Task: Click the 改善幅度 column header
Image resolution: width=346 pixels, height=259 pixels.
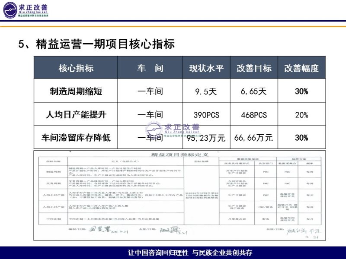Action: pyautogui.click(x=301, y=68)
